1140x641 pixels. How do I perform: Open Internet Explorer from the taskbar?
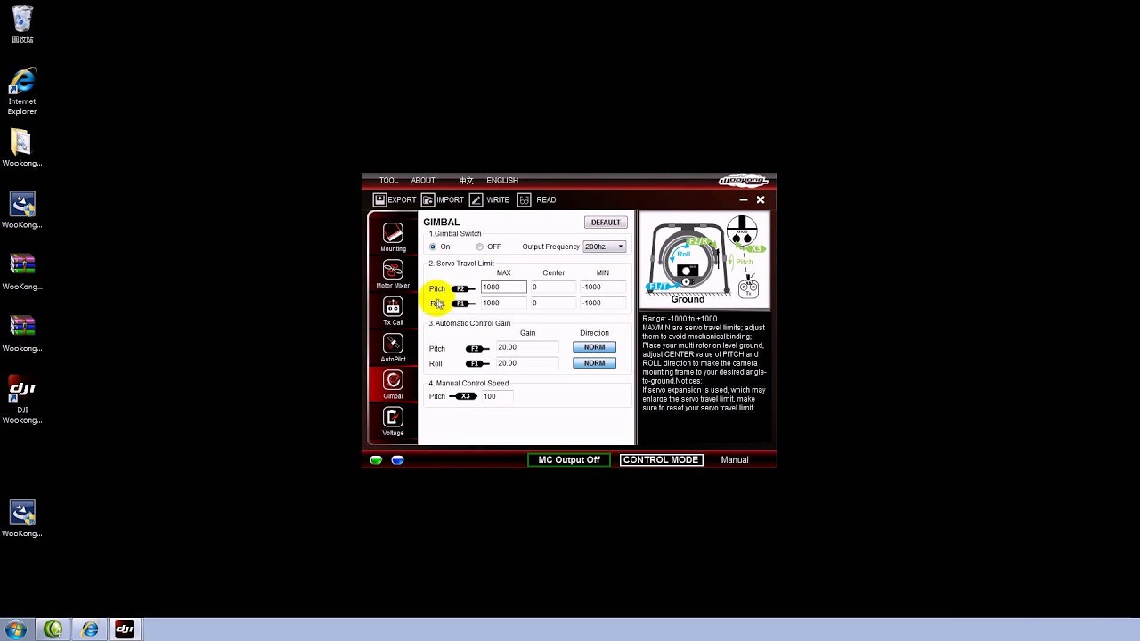click(x=90, y=629)
